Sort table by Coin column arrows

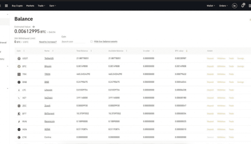24,51
